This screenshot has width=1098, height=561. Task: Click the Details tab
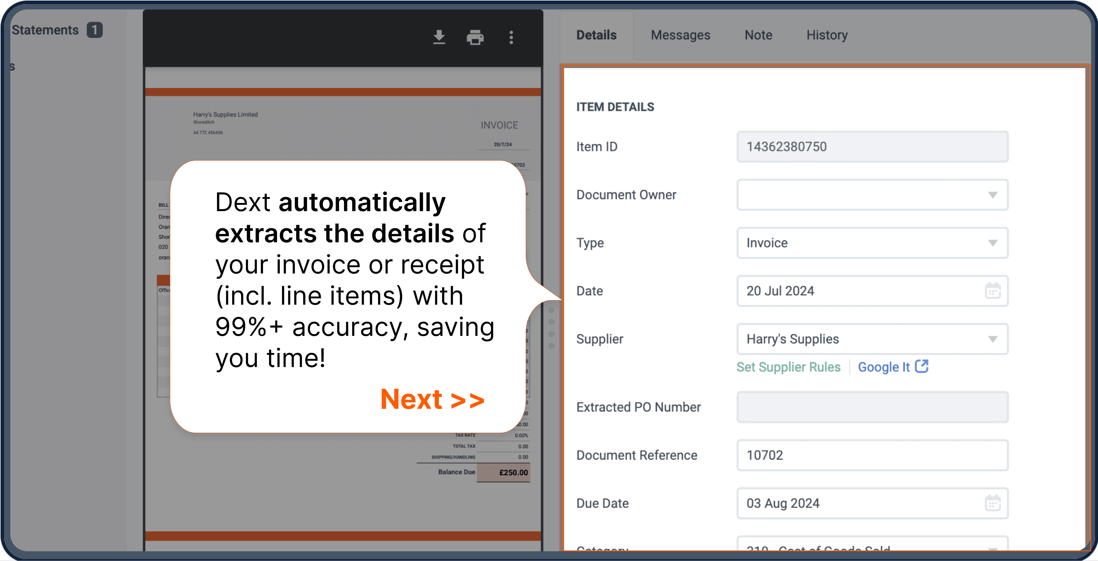[x=598, y=34]
